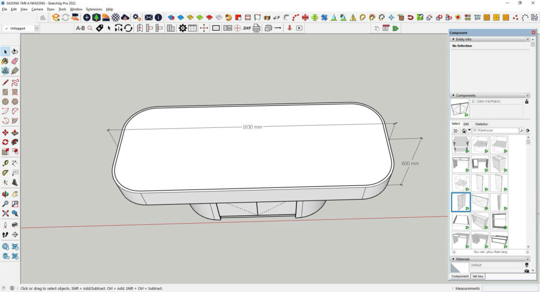Select the pink Eraser tool

pos(15,61)
